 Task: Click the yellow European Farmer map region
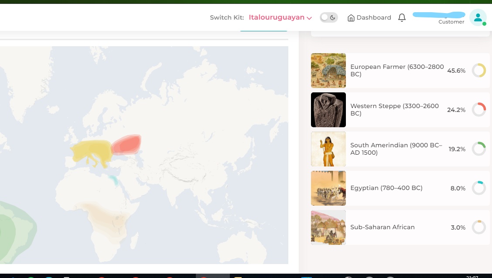[x=92, y=152]
